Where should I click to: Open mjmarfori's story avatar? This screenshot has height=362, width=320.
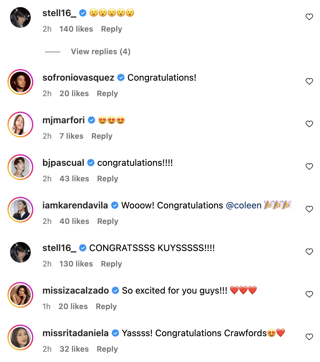point(20,124)
